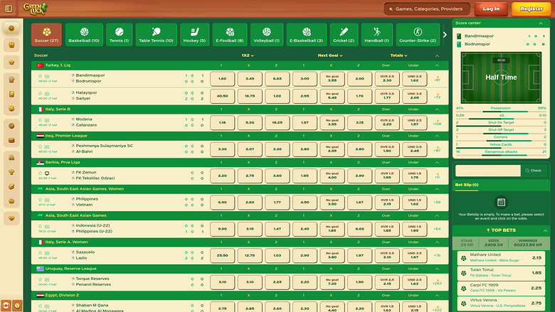
Task: Favorite the Philippines vs Vietnam match
Action: [x=40, y=200]
